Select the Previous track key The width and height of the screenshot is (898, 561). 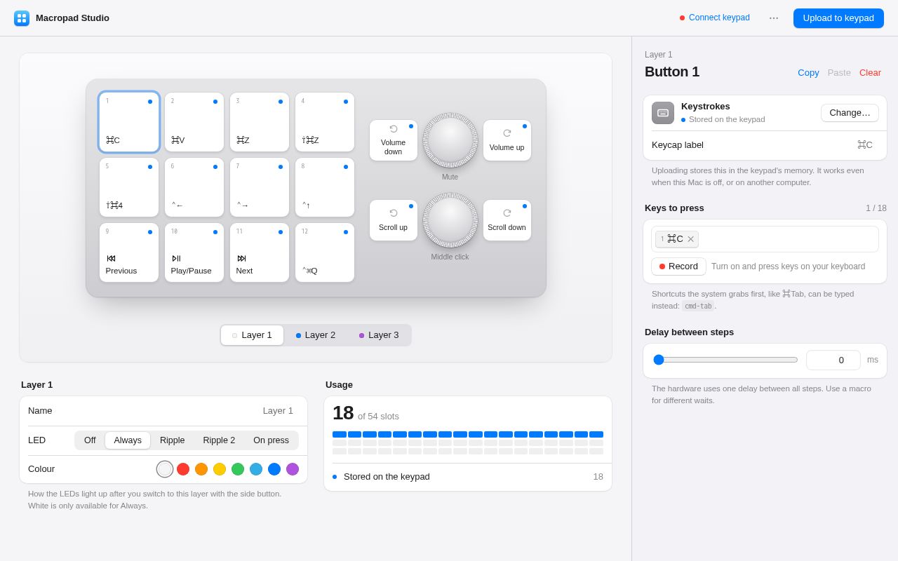[129, 252]
